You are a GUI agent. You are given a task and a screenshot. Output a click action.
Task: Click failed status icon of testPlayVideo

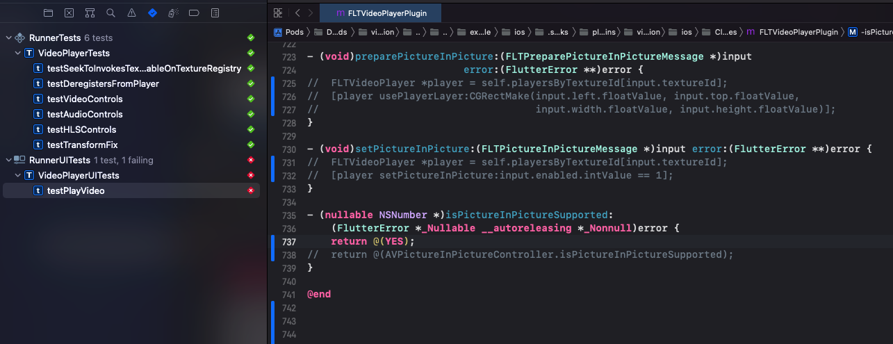[251, 190]
